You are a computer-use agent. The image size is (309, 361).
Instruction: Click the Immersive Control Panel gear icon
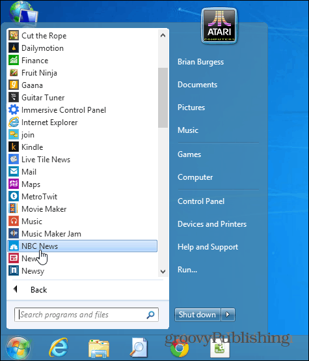click(x=14, y=110)
